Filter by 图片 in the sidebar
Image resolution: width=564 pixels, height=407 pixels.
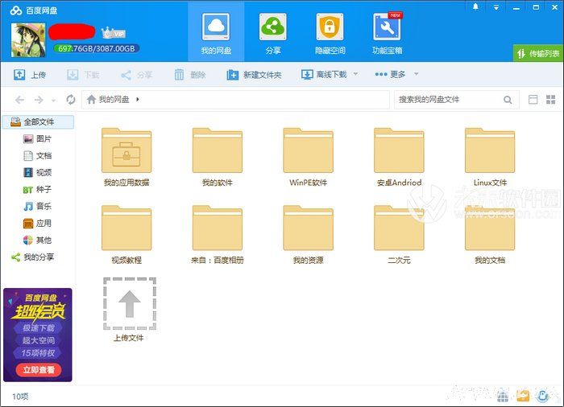pos(38,138)
